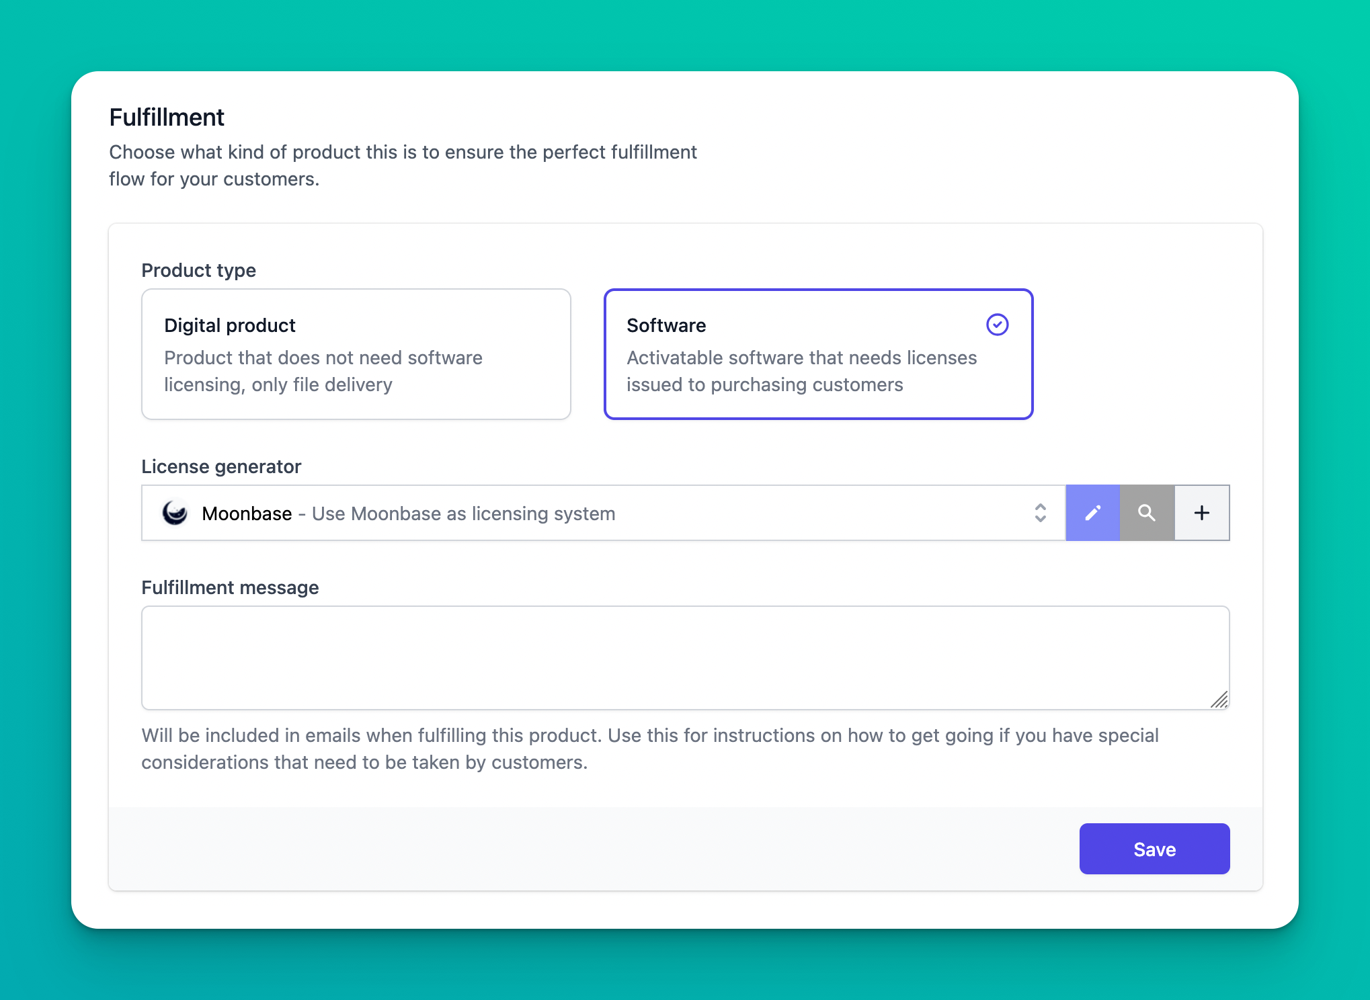The image size is (1370, 1000).
Task: Click the magnifier search icon button
Action: 1147,513
